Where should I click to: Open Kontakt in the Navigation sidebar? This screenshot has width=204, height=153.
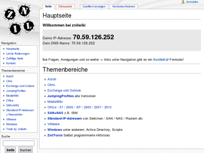point(11,63)
